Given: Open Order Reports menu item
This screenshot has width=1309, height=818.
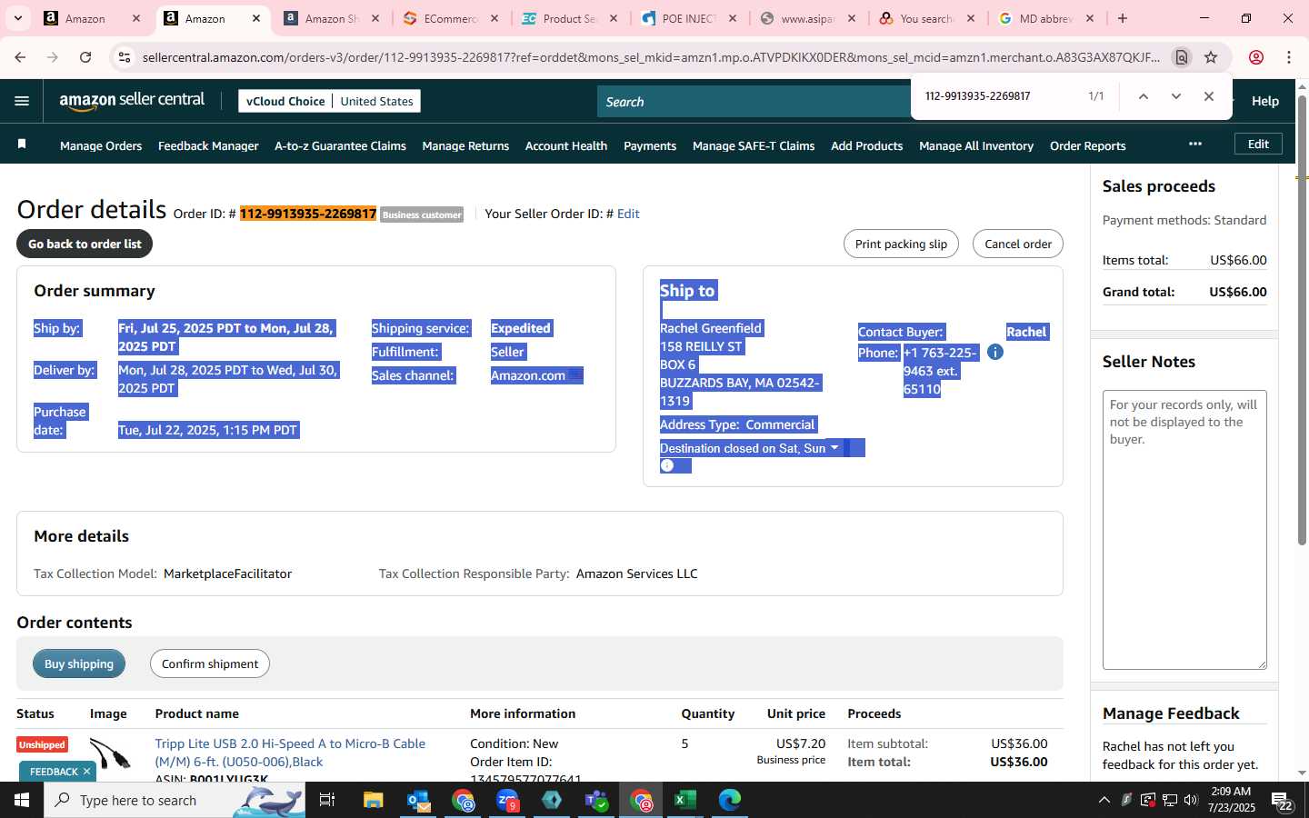Looking at the screenshot, I should 1087,145.
